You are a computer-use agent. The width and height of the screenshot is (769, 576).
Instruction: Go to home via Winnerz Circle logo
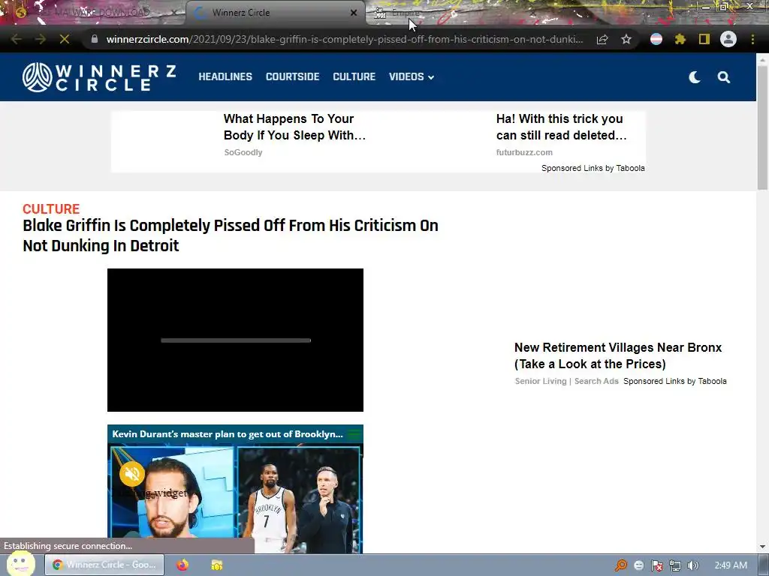pos(99,77)
